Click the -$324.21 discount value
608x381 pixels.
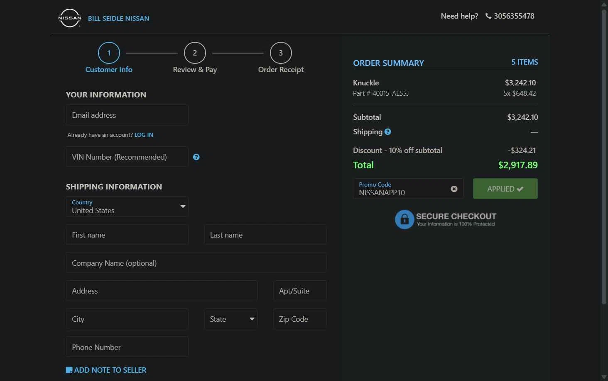coord(522,150)
